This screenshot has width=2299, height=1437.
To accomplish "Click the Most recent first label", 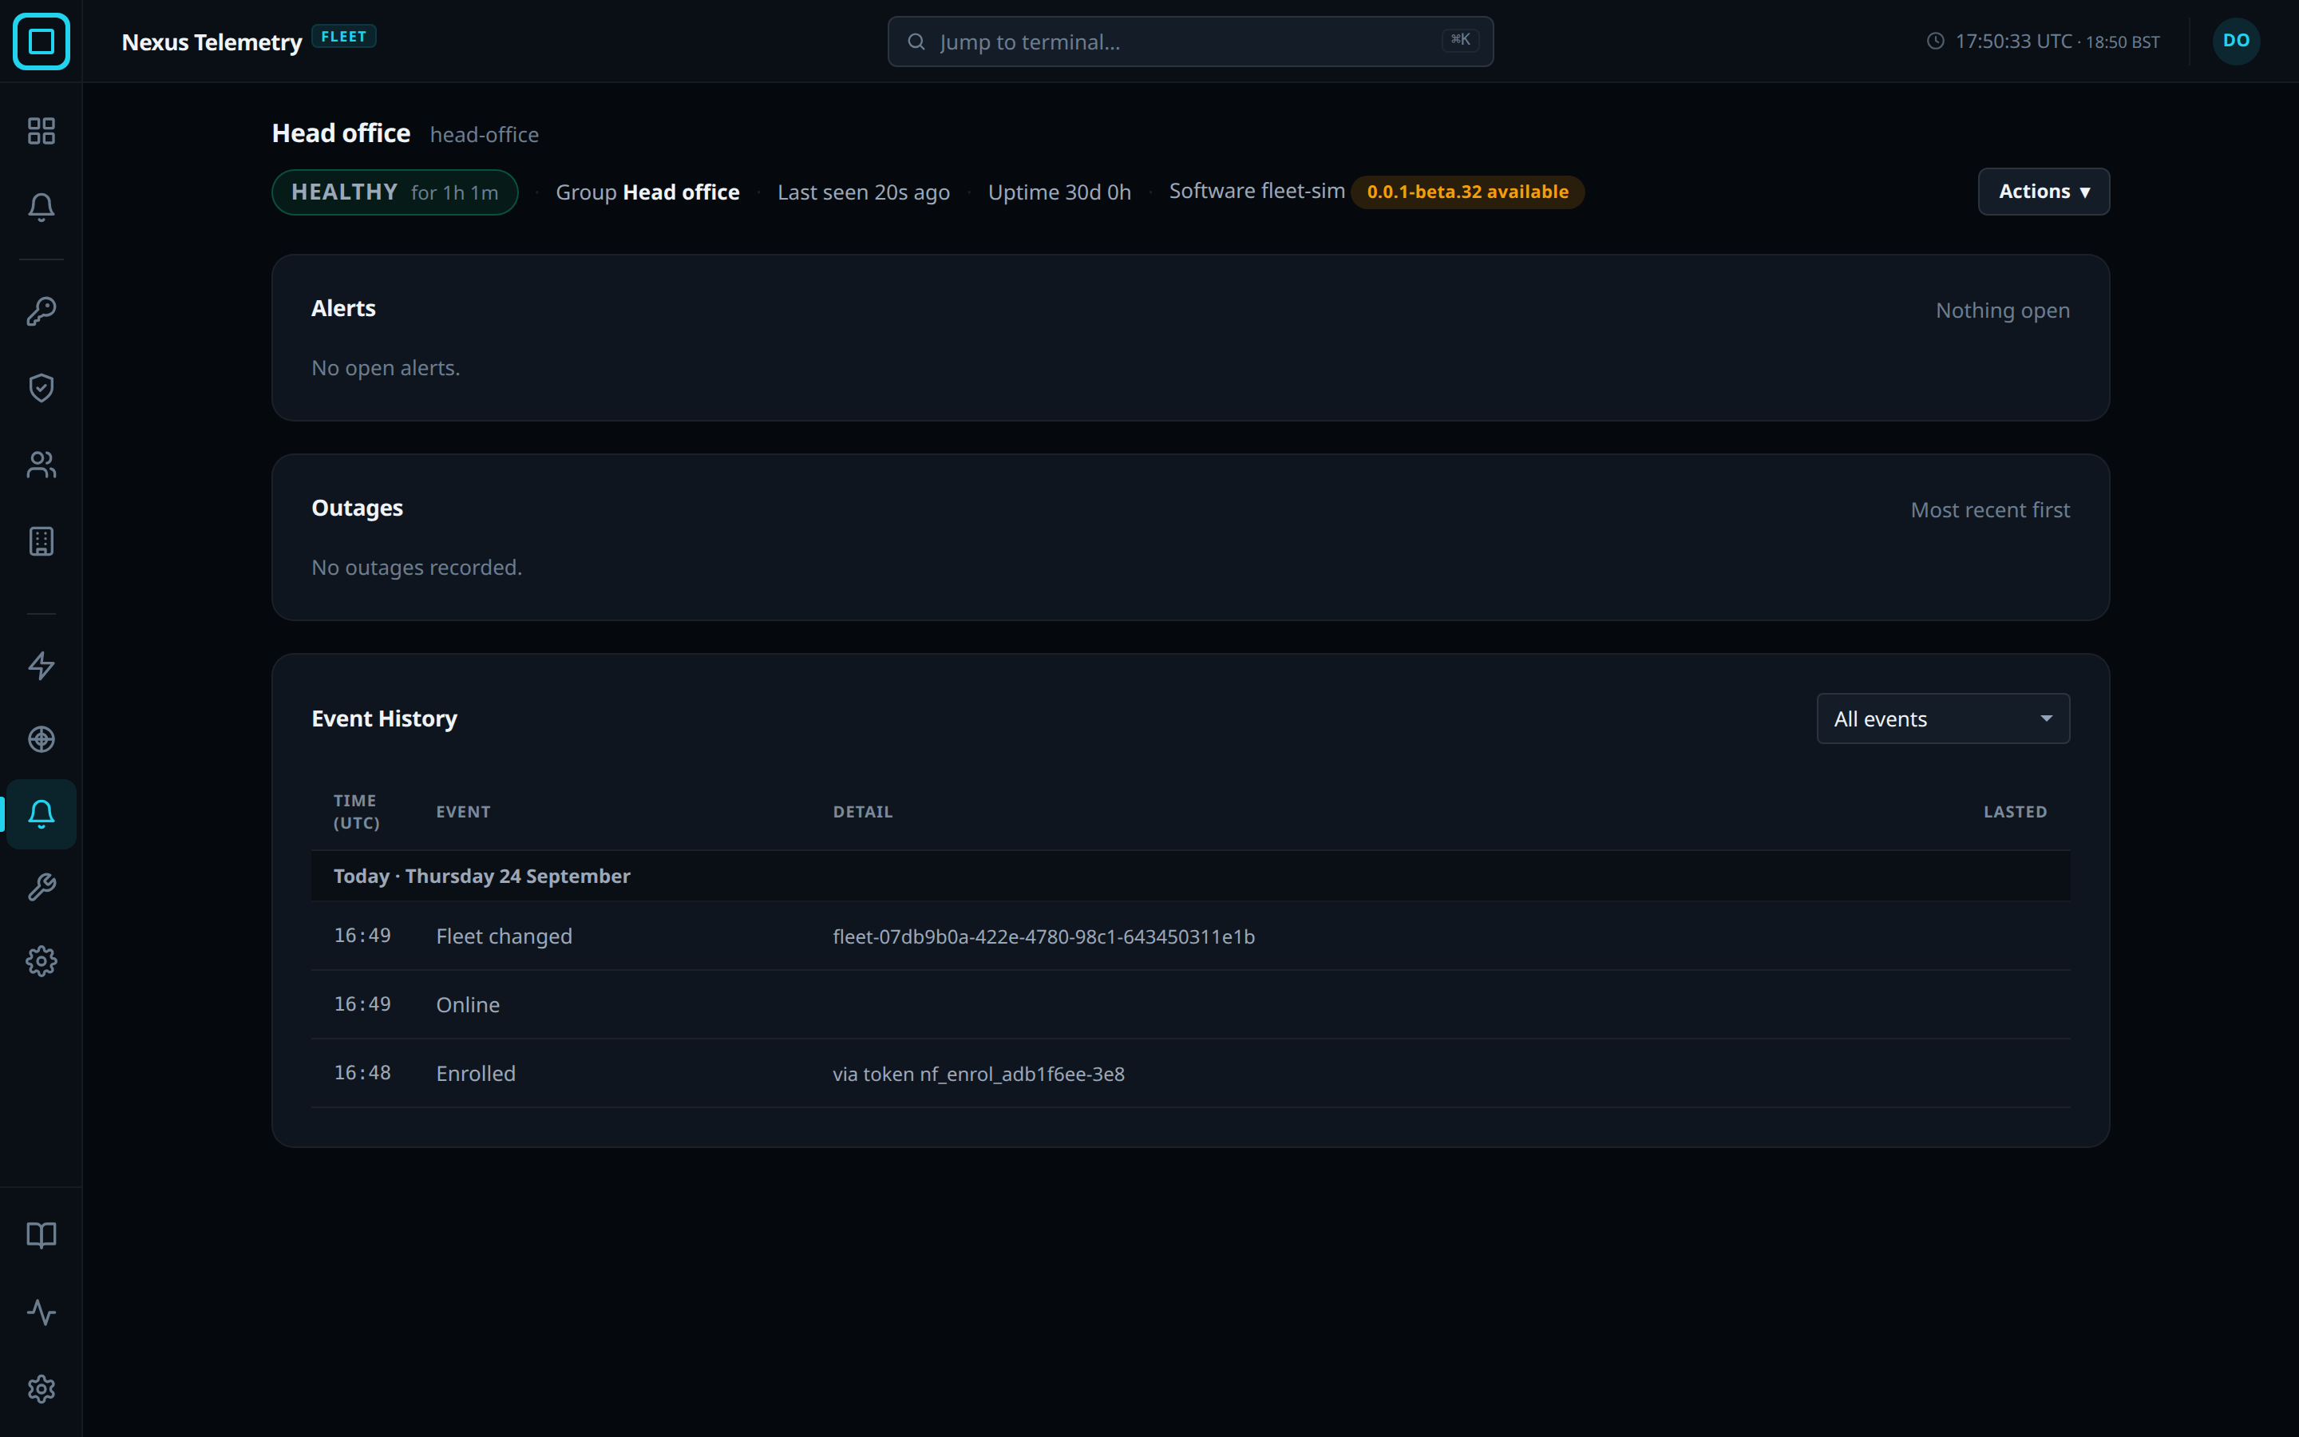I will point(1989,510).
